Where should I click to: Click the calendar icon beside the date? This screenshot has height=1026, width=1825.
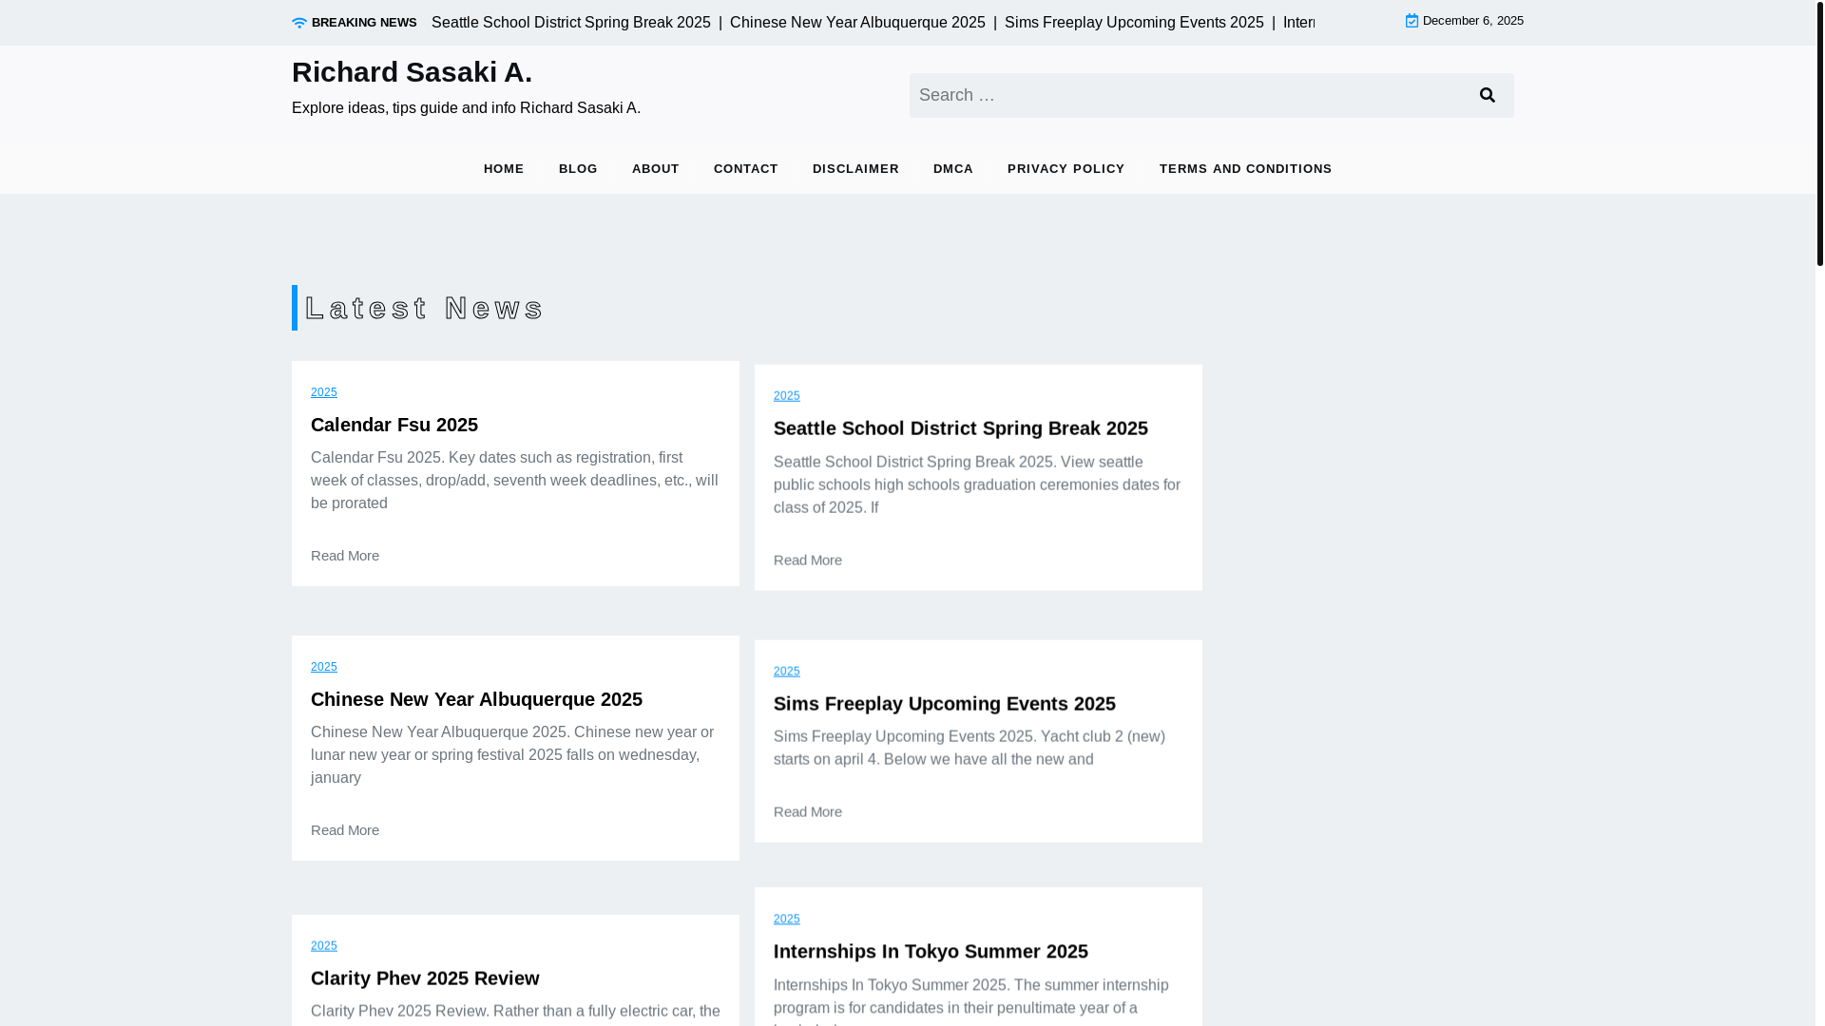pyautogui.click(x=1412, y=21)
